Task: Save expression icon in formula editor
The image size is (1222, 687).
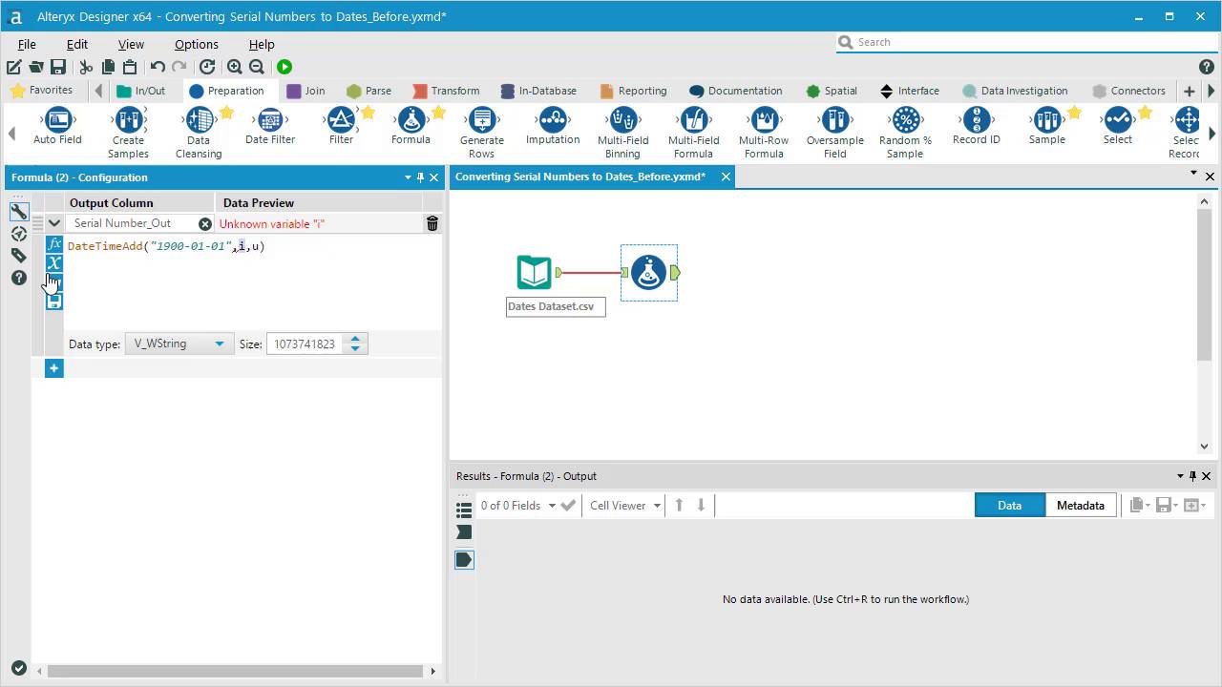Action: [x=54, y=301]
